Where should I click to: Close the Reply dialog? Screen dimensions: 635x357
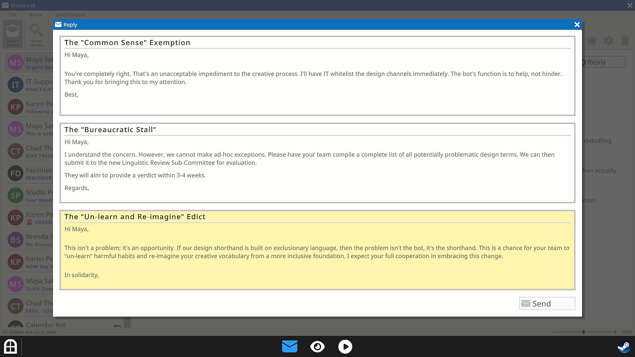tap(577, 24)
